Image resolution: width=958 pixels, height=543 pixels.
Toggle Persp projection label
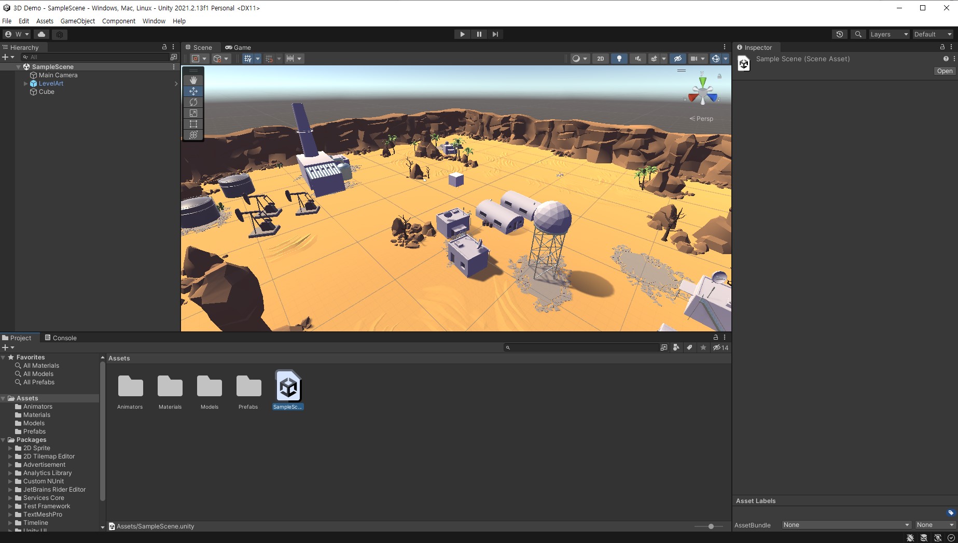click(701, 119)
